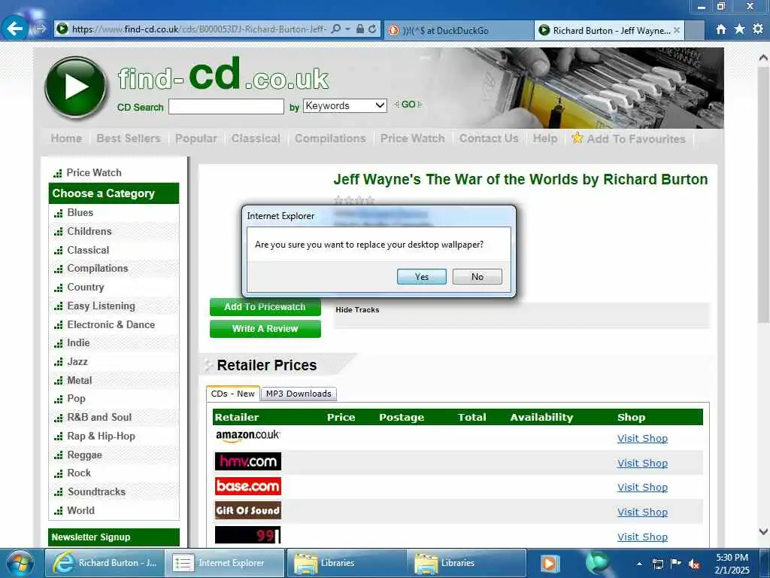The width and height of the screenshot is (770, 578).
Task: Visit Shop link for base.com
Action: tap(642, 487)
